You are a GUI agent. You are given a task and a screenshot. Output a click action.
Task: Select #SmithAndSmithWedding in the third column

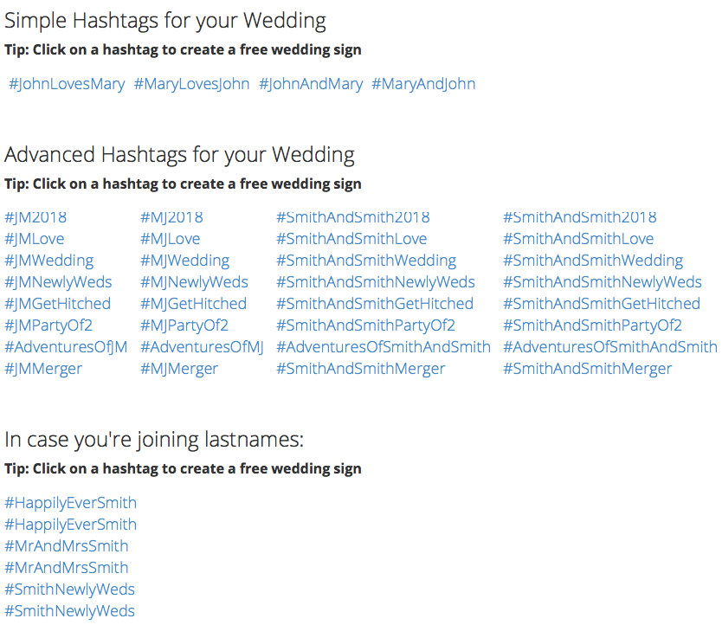[366, 261]
